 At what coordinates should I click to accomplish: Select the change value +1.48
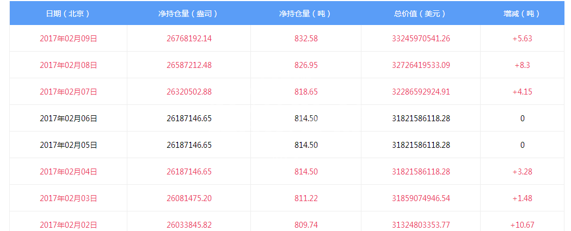point(522,198)
